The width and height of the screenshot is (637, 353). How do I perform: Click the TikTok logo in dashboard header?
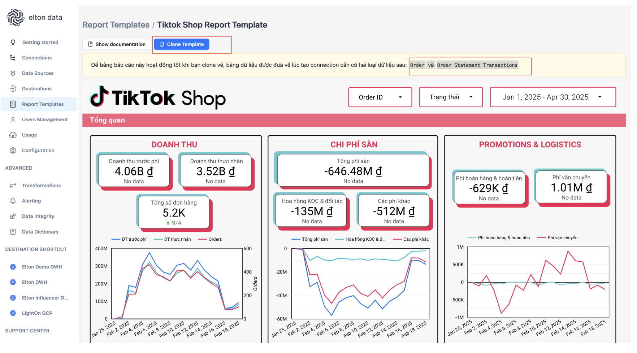point(158,97)
